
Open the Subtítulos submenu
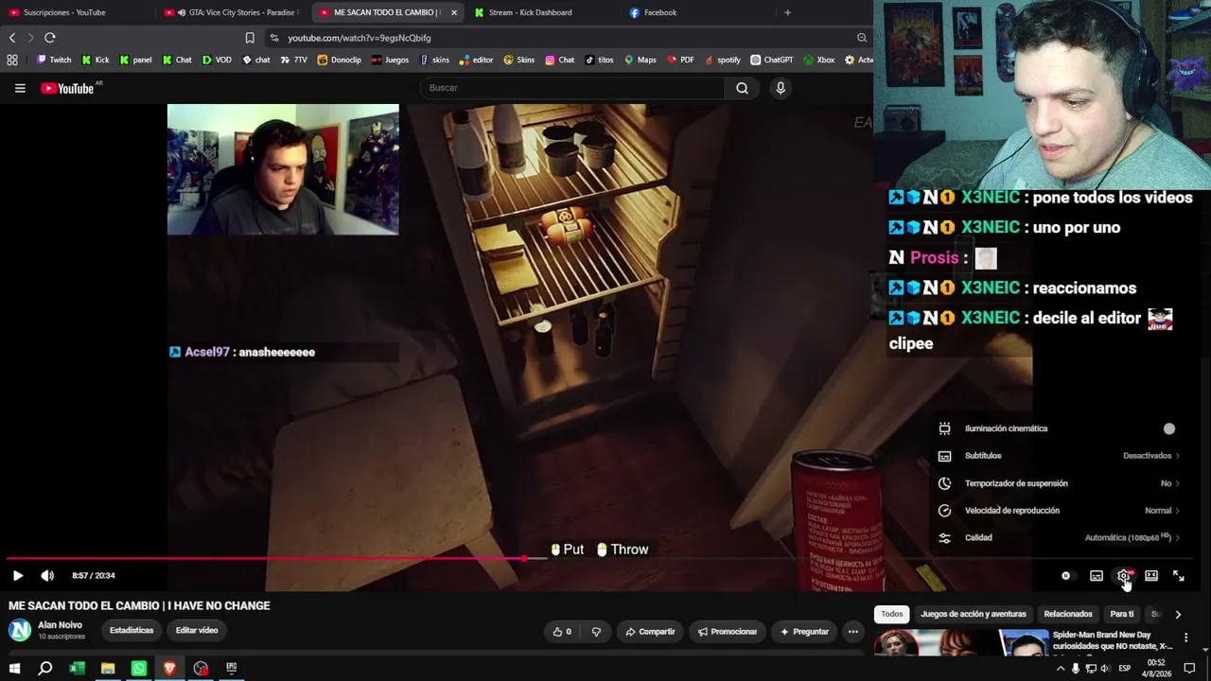(x=1058, y=456)
